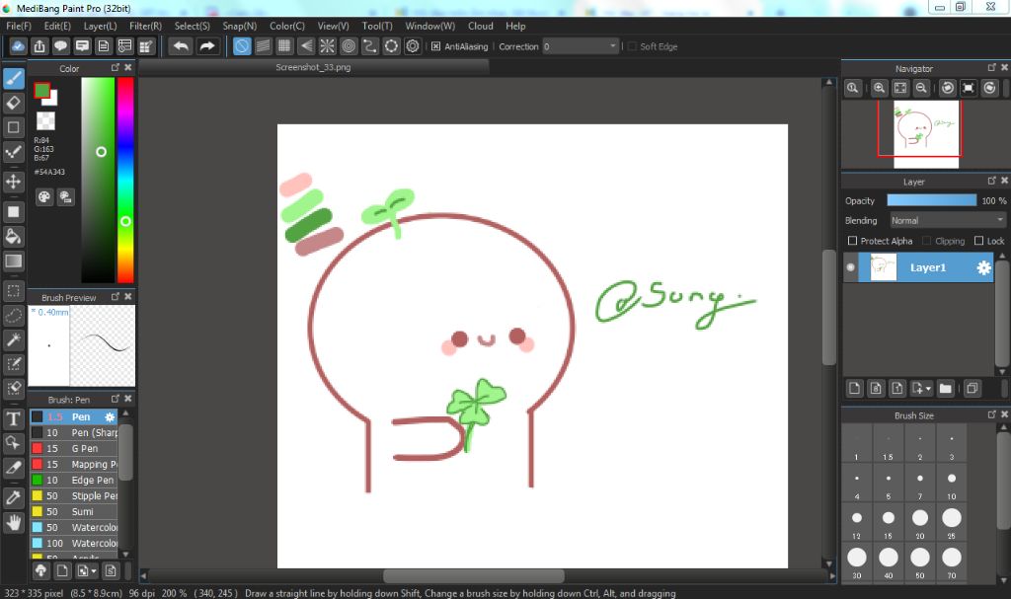
Task: Detach the Color panel
Action: [x=115, y=68]
